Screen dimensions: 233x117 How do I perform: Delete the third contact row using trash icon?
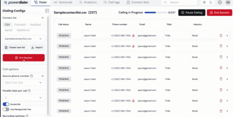pos(221,57)
